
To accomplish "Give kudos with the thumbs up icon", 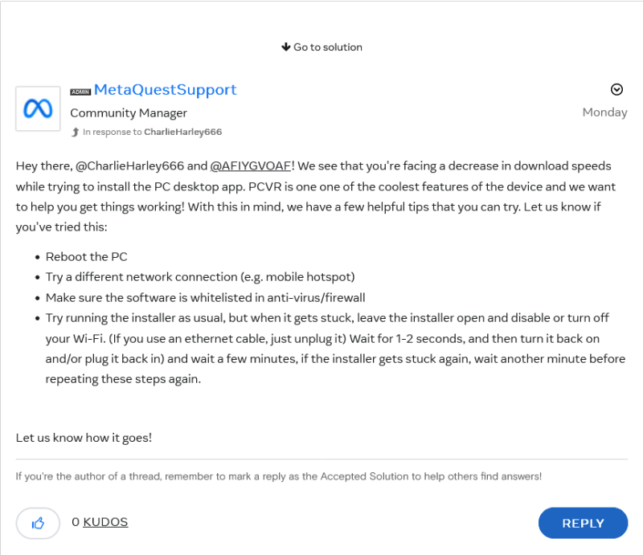I will click(x=38, y=523).
